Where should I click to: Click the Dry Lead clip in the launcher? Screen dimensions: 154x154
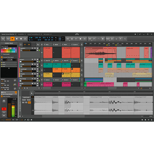pos(48,52)
